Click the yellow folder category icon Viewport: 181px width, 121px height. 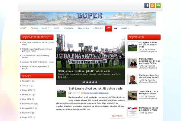coord(82,93)
